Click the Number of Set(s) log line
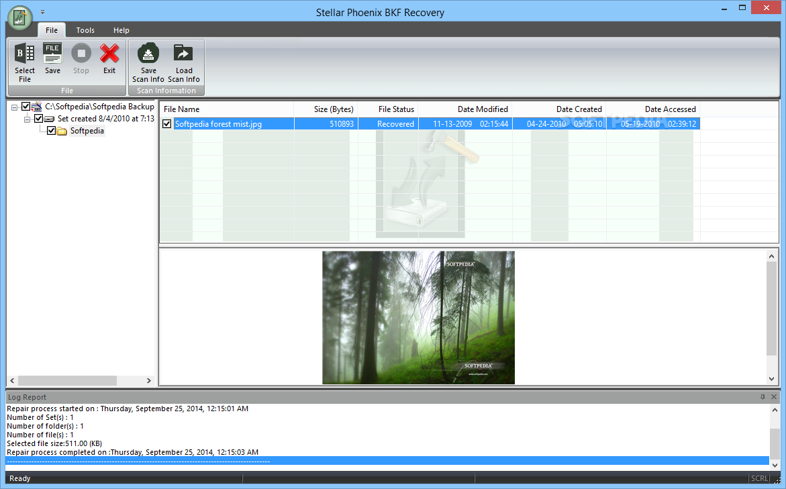 click(x=40, y=417)
